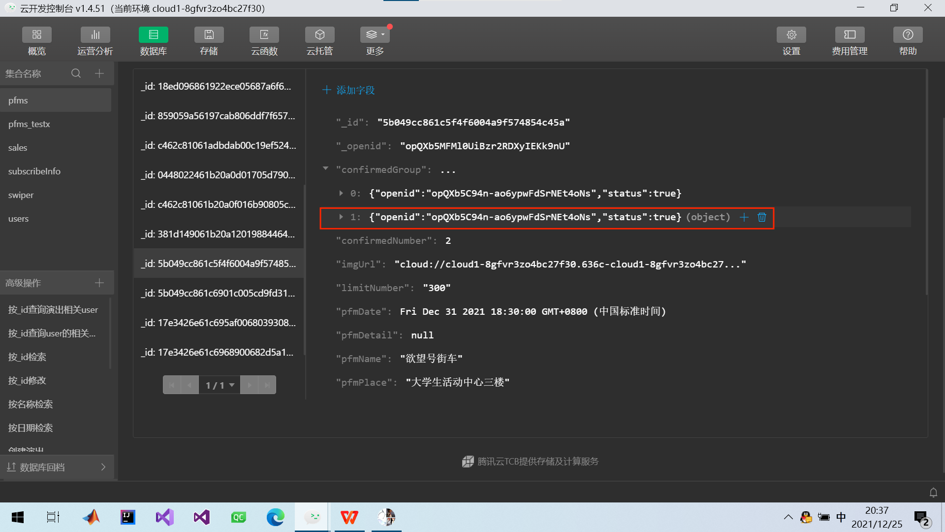945x532 pixels.
Task: Edit the limitNumber value "300"
Action: tap(437, 288)
